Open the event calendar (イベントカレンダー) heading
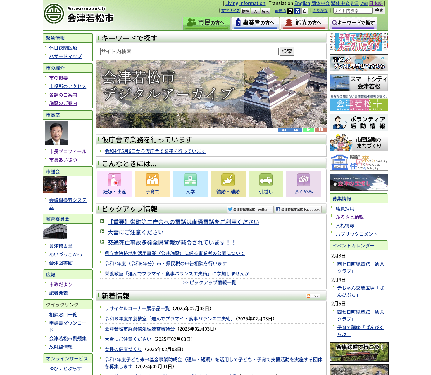 354,246
